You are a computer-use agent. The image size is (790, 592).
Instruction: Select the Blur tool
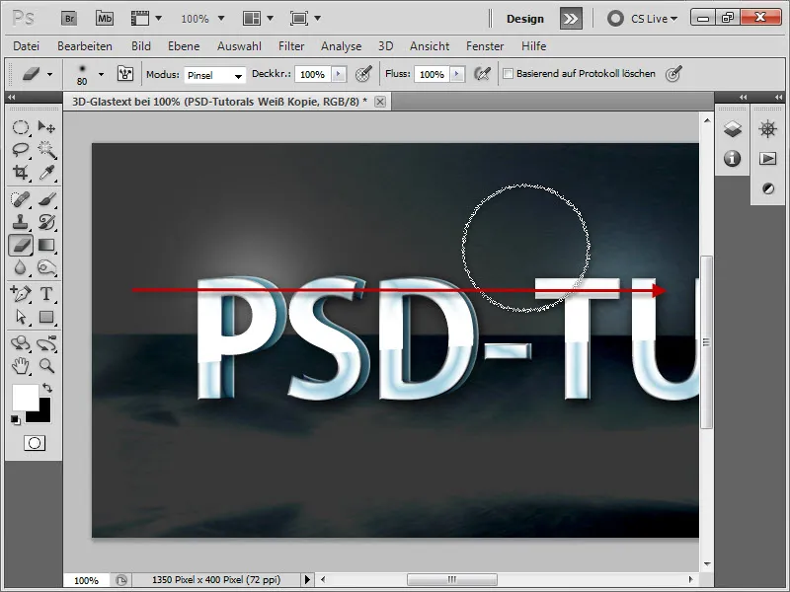[x=21, y=267]
